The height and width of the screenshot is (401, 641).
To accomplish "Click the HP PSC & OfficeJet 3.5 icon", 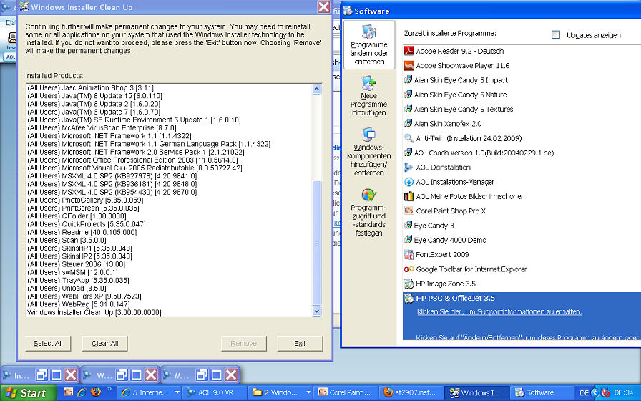I will [x=408, y=299].
